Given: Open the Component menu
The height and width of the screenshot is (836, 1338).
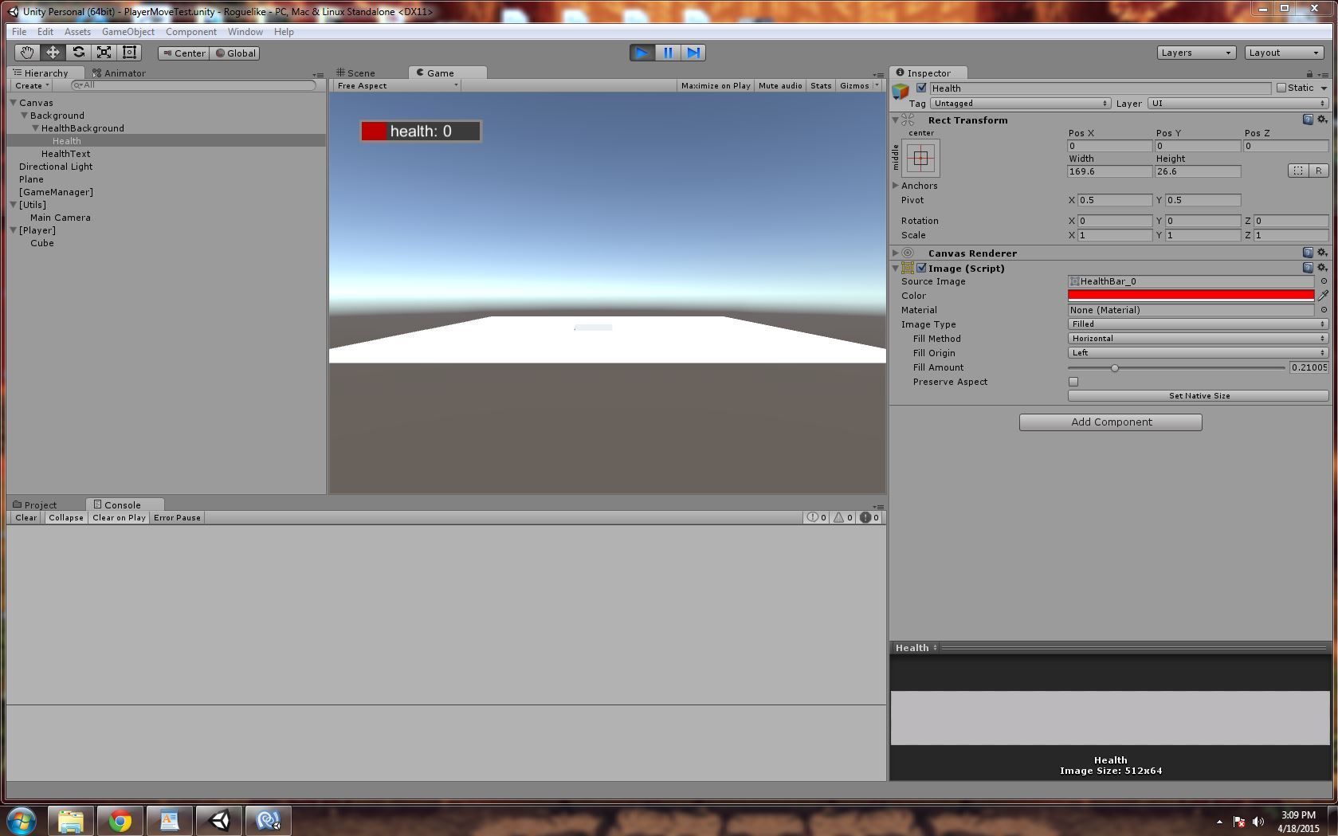Looking at the screenshot, I should (190, 32).
